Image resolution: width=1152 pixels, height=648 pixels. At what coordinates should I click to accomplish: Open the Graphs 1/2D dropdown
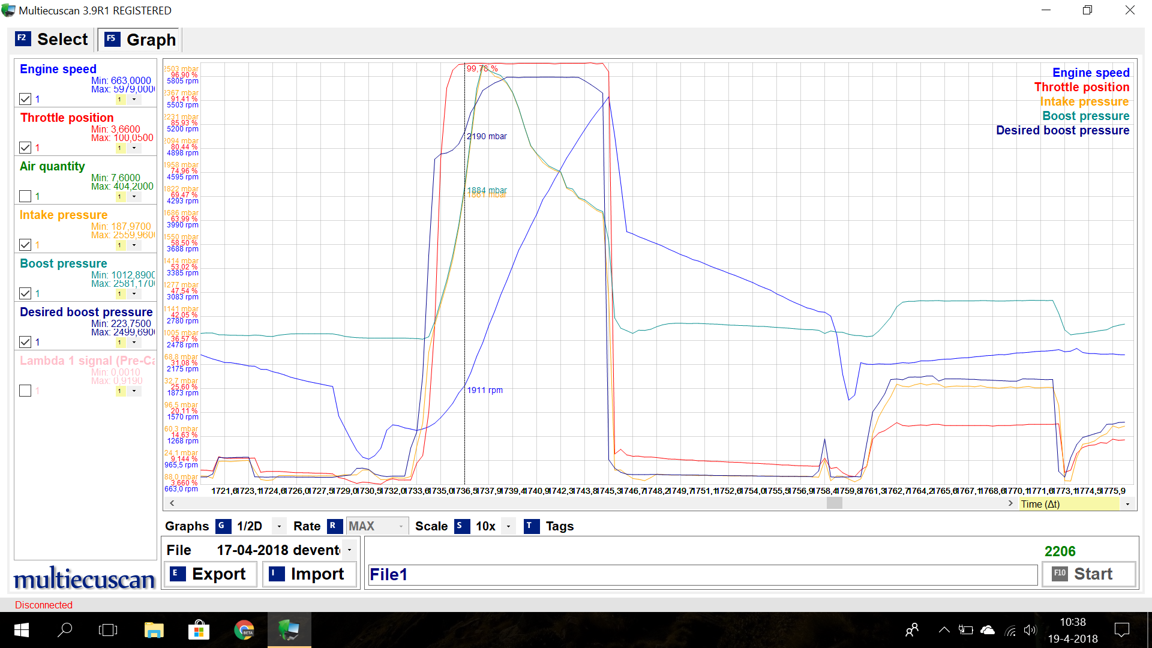pyautogui.click(x=279, y=526)
